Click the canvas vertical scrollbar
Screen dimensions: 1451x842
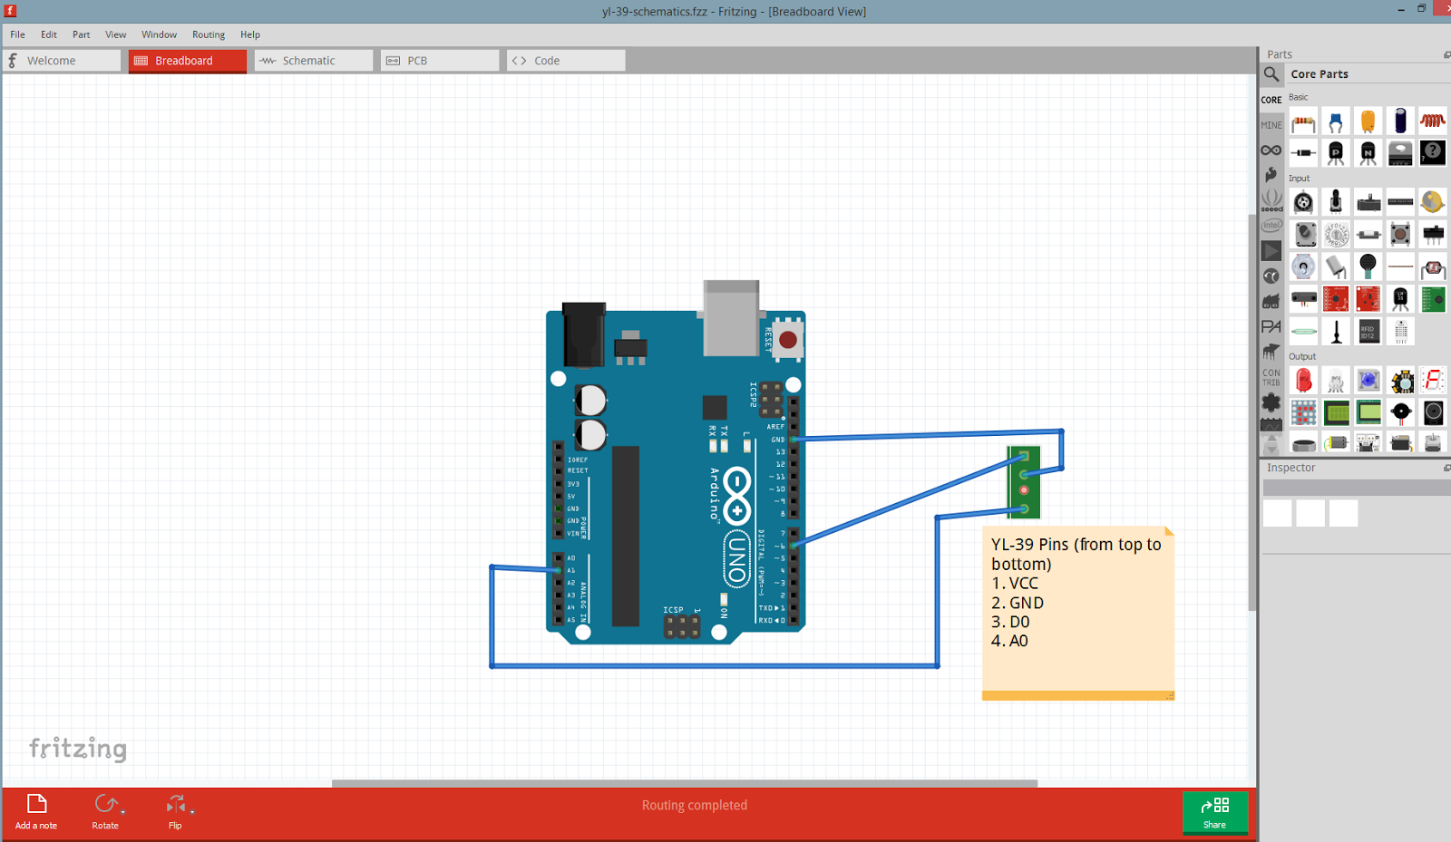(x=1252, y=412)
